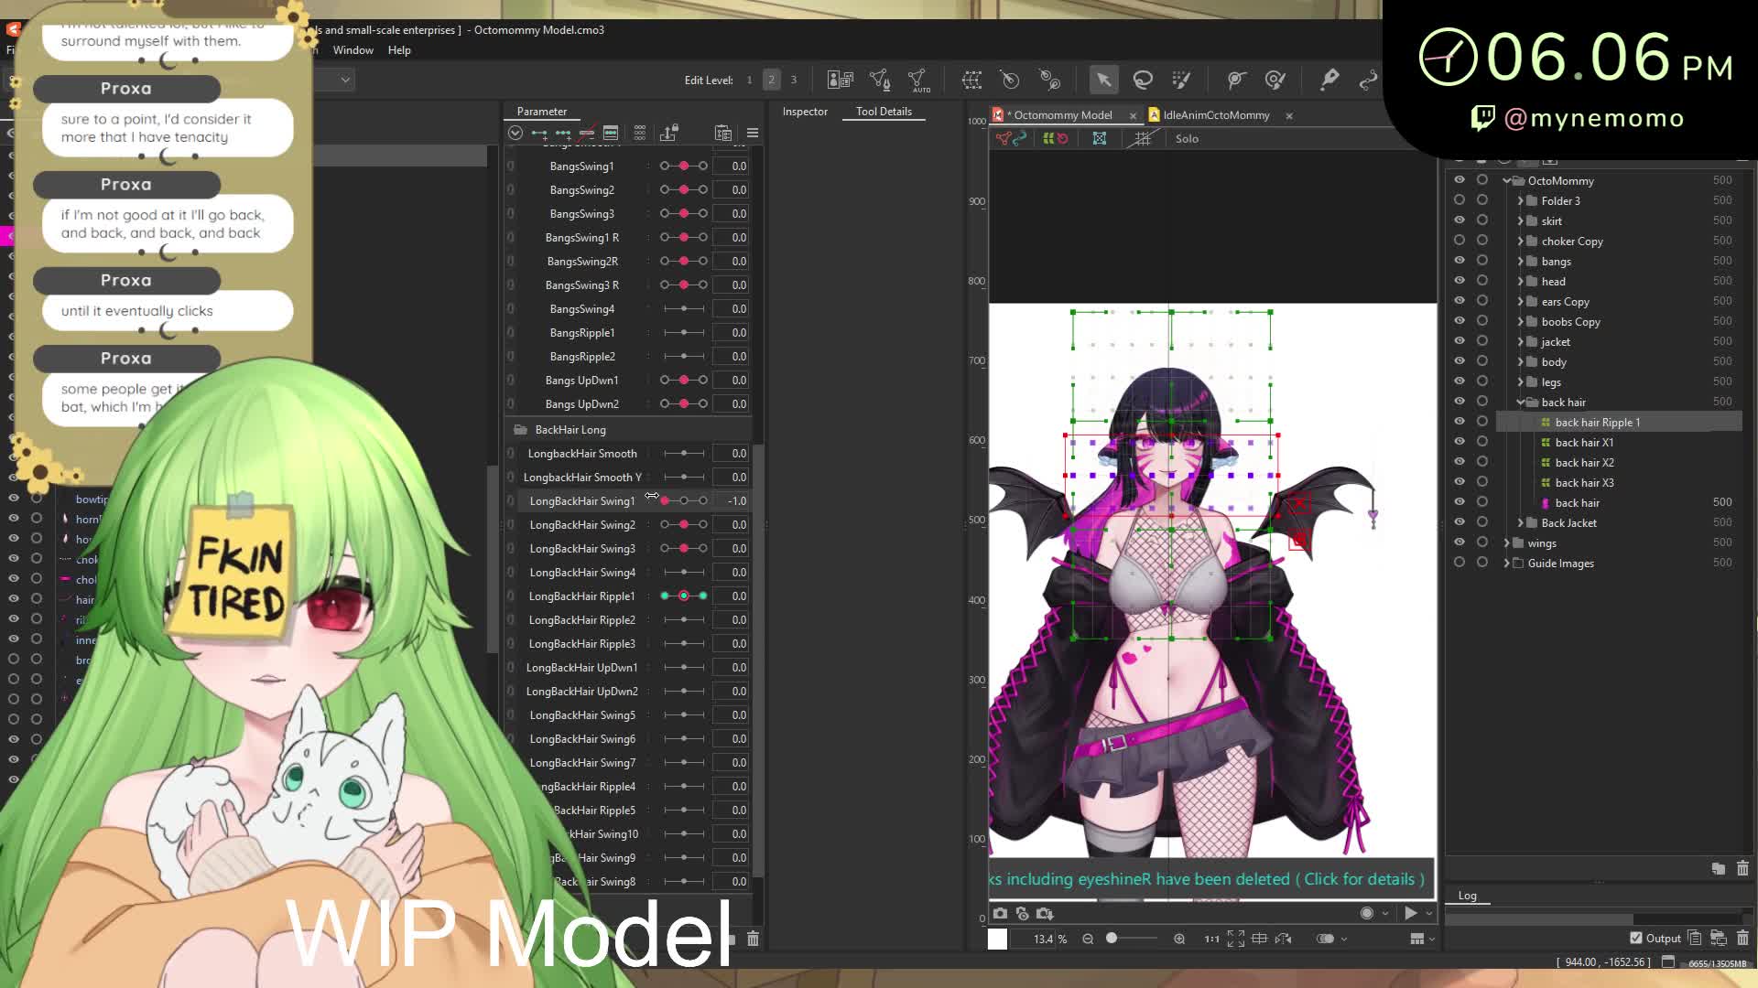Collapse the OctoMommy root folder

click(1507, 181)
